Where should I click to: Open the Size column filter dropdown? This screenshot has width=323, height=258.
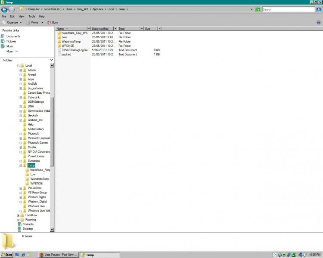159,29
